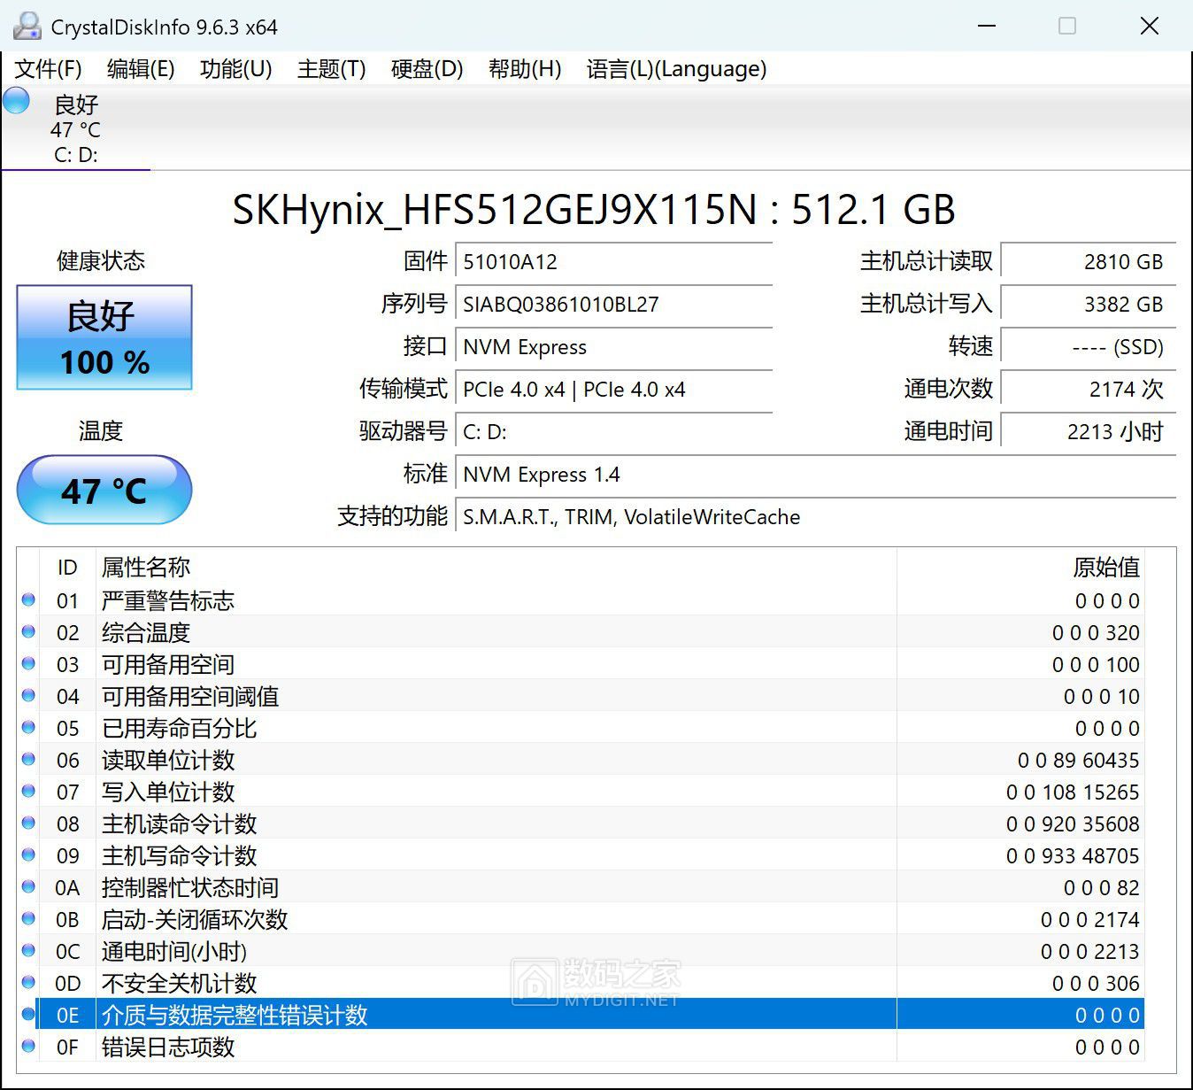1193x1090 pixels.
Task: Click status dot for row 0B 启动-关闭循环次数
Action: pyautogui.click(x=28, y=918)
